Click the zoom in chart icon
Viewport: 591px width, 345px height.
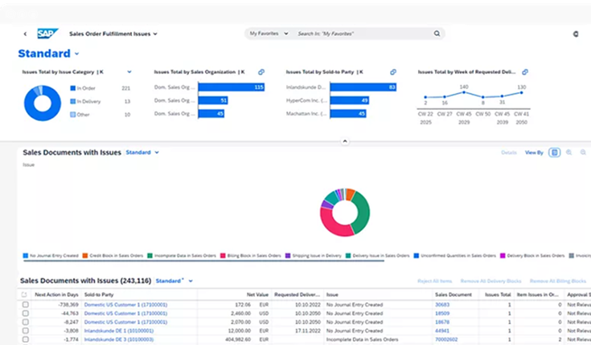pos(569,152)
